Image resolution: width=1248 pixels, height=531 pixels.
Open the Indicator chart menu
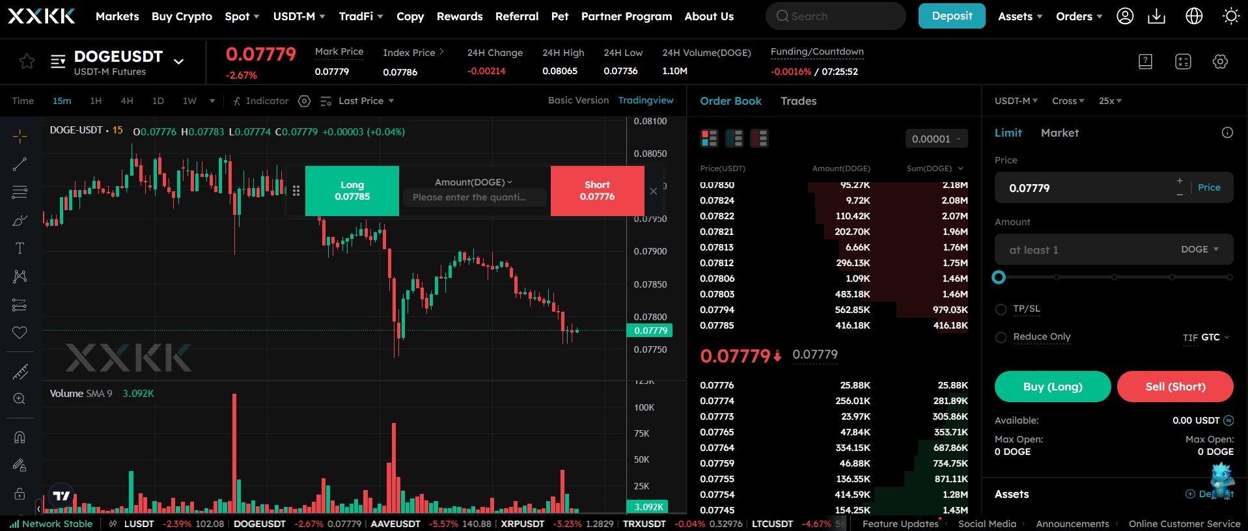pyautogui.click(x=260, y=101)
